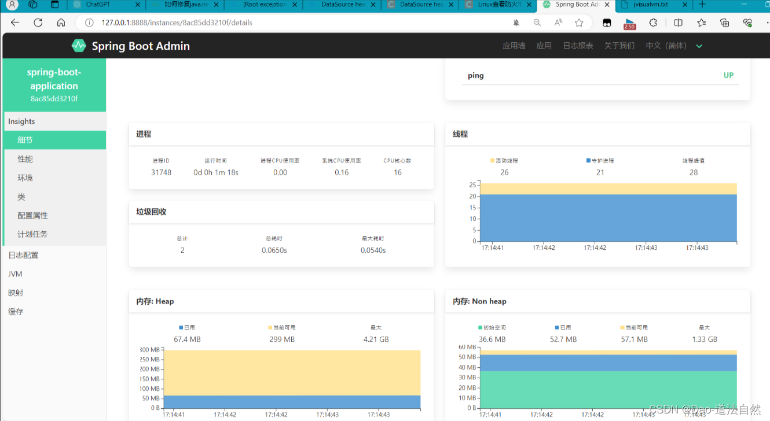Click the muted notifications bell icon

(516, 23)
